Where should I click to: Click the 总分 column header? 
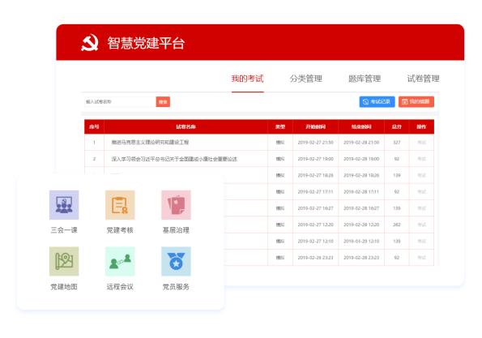pyautogui.click(x=397, y=126)
